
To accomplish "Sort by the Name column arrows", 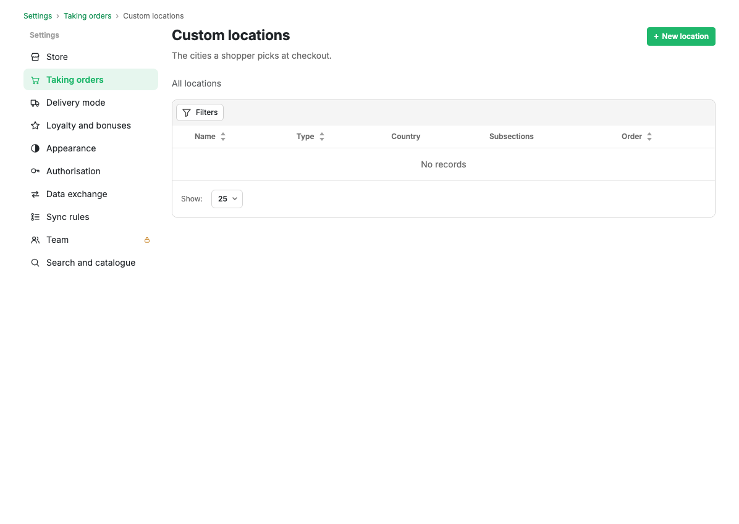I will pyautogui.click(x=223, y=137).
